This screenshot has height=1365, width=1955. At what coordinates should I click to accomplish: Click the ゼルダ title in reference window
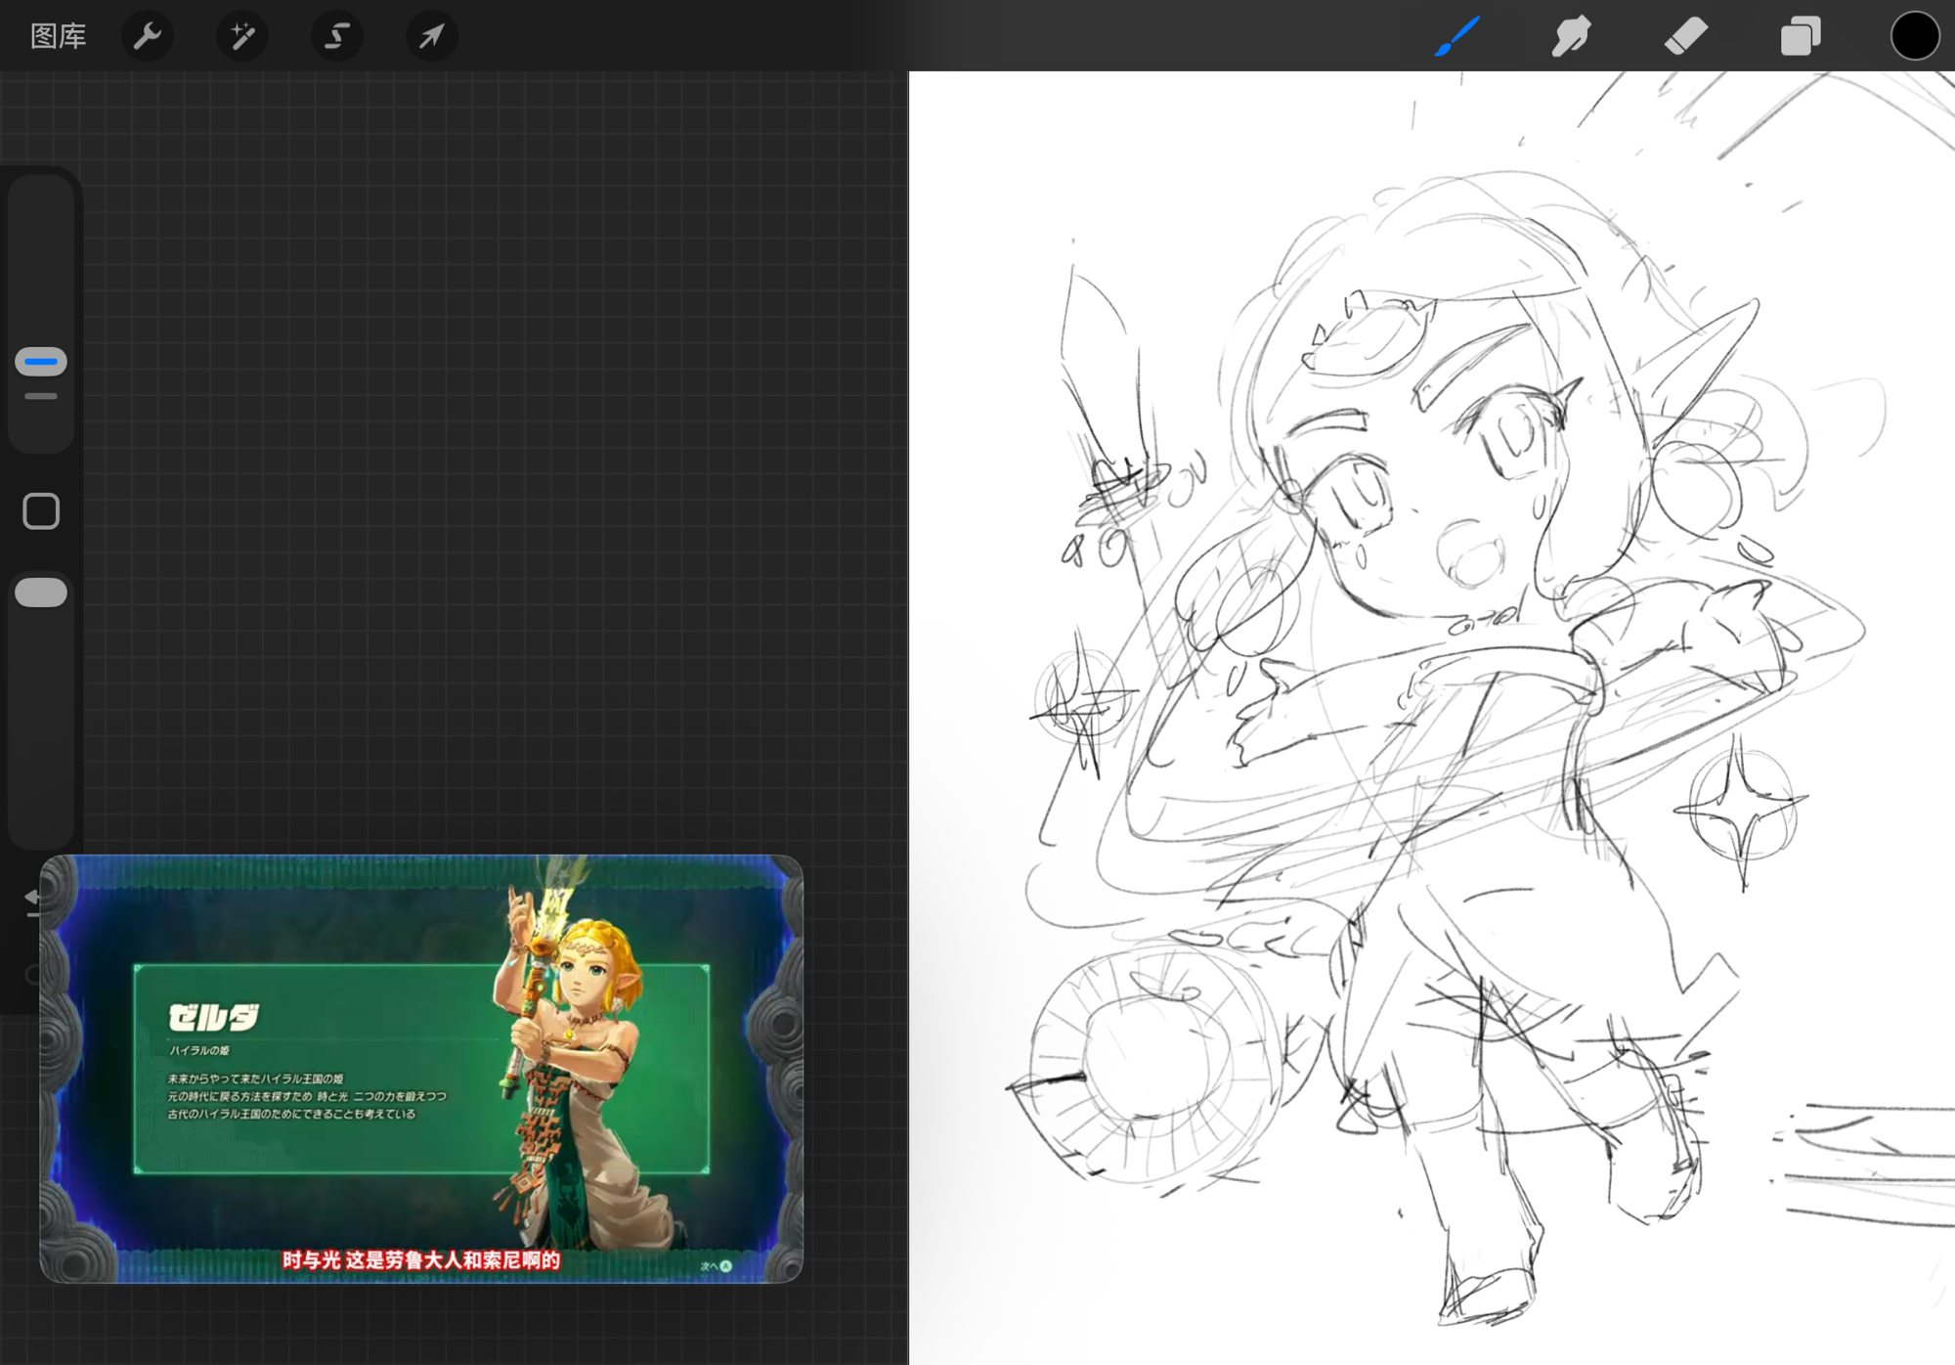213,1018
